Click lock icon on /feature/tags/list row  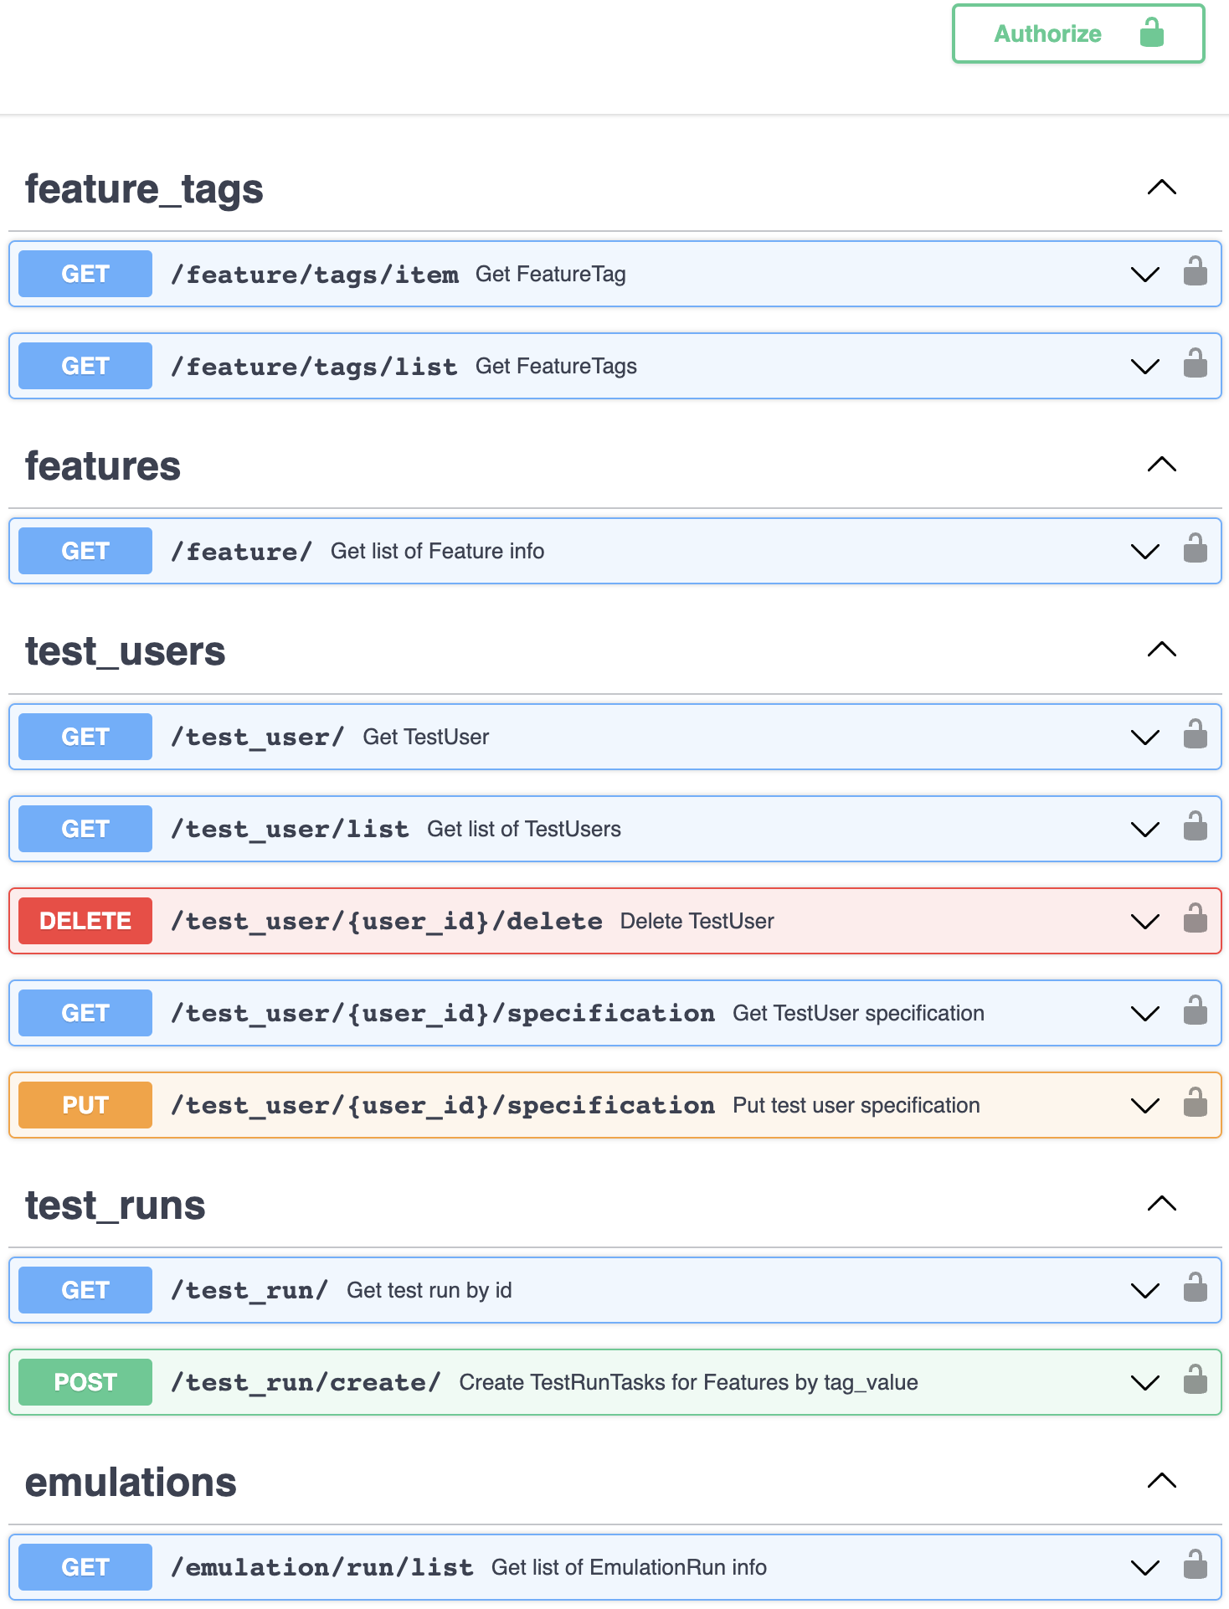[1195, 364]
